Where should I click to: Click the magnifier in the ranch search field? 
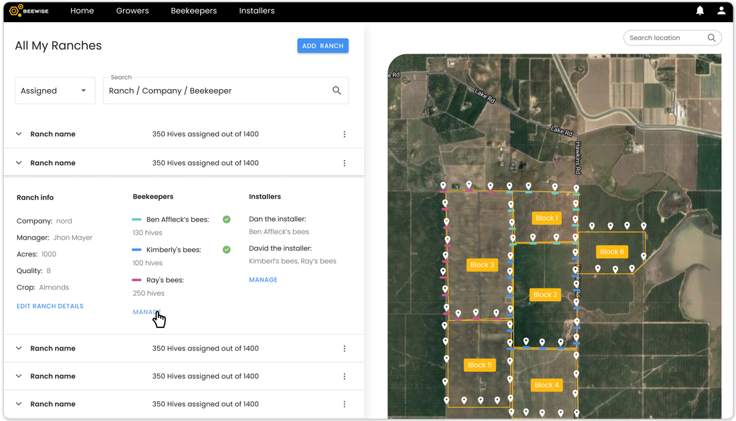(x=337, y=90)
